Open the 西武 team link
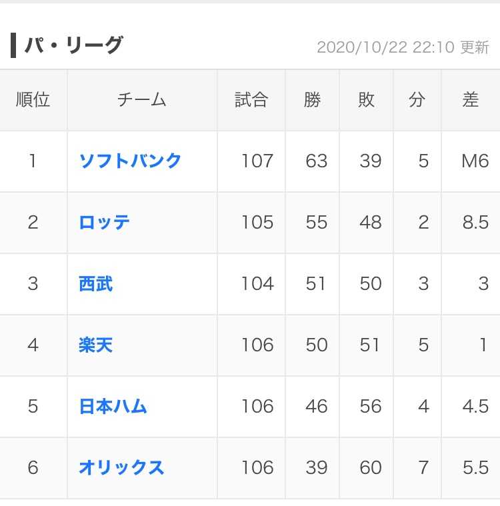 pos(95,283)
